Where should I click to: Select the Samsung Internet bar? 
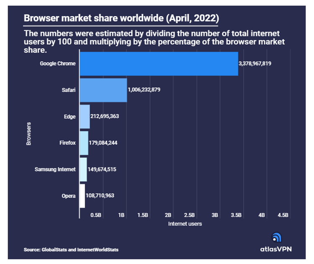[83, 169]
